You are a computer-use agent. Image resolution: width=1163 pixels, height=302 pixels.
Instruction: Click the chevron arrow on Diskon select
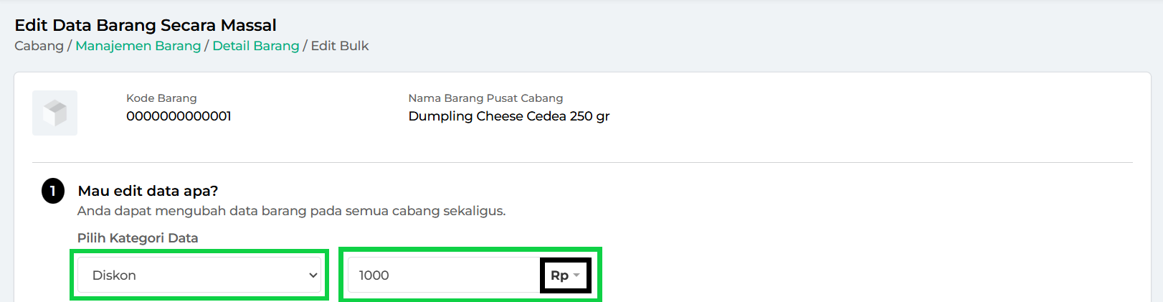313,275
